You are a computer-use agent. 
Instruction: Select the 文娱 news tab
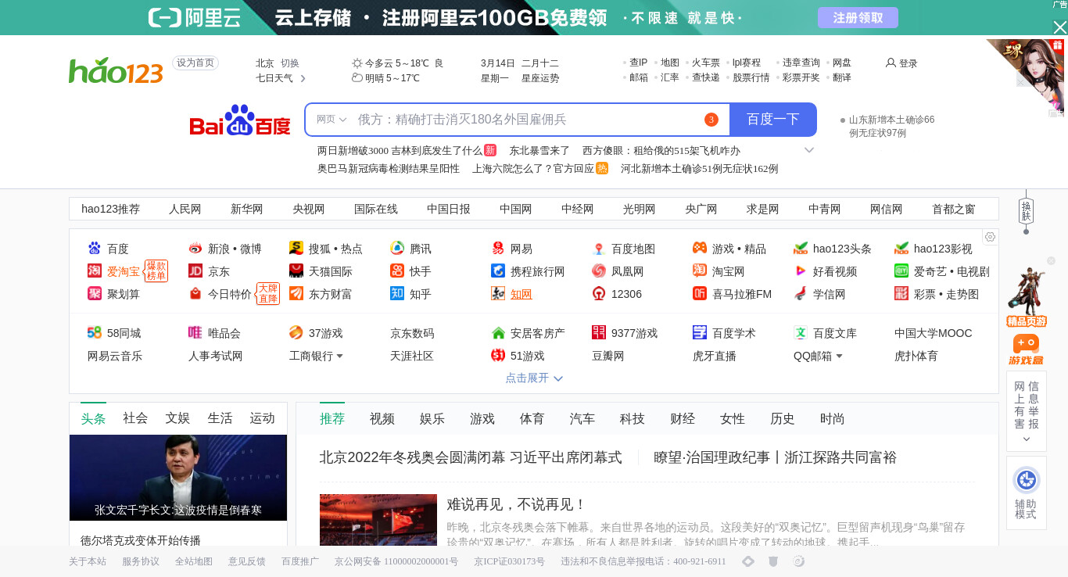pyautogui.click(x=177, y=418)
